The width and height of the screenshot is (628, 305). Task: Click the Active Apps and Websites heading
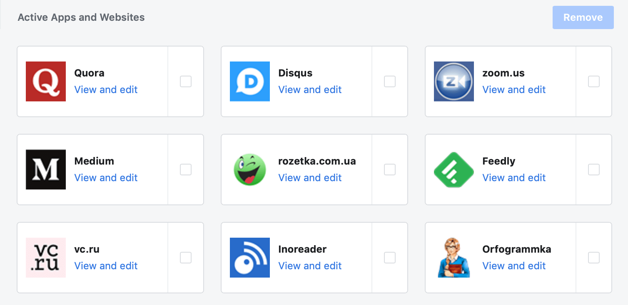click(81, 17)
